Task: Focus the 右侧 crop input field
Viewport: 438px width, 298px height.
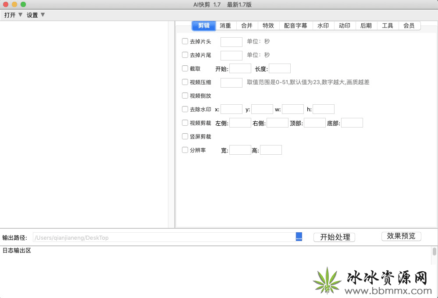Action: (278, 123)
